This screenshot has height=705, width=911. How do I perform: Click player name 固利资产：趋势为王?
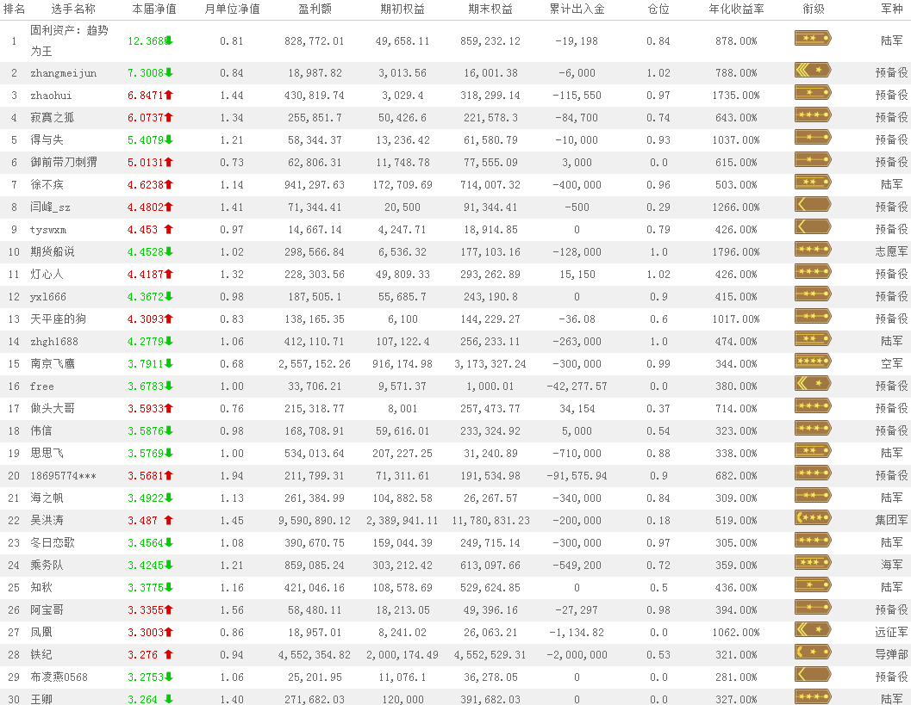[x=69, y=40]
